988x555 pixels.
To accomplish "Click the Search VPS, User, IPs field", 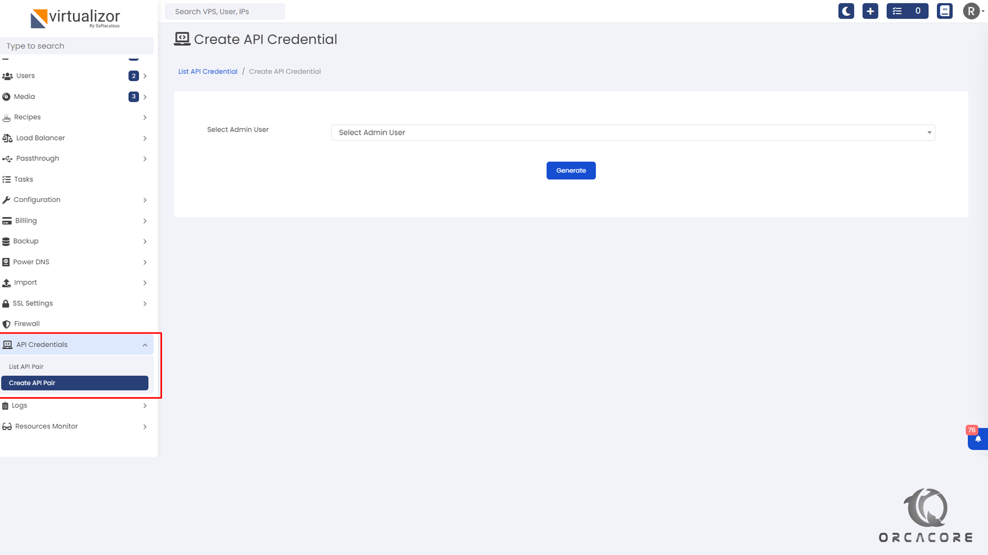I will [225, 11].
